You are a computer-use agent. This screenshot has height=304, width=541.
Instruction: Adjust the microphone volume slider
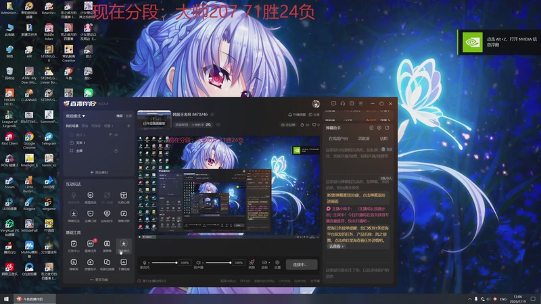click(164, 263)
